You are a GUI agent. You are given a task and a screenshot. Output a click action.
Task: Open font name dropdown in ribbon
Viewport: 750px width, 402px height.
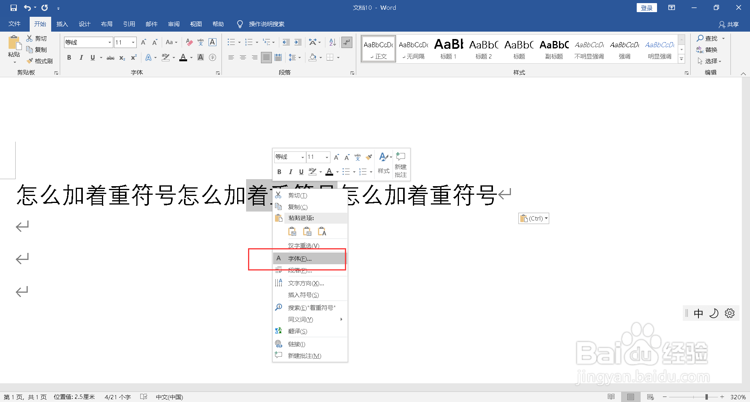point(110,42)
